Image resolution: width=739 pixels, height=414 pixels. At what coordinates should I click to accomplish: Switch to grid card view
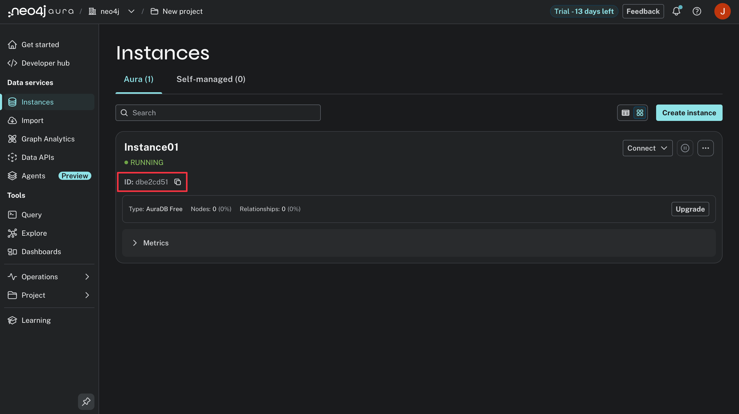coord(639,113)
